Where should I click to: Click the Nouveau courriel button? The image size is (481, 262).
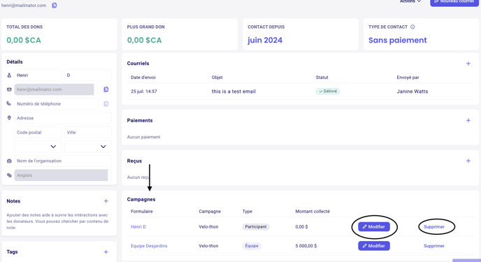[x=454, y=3]
